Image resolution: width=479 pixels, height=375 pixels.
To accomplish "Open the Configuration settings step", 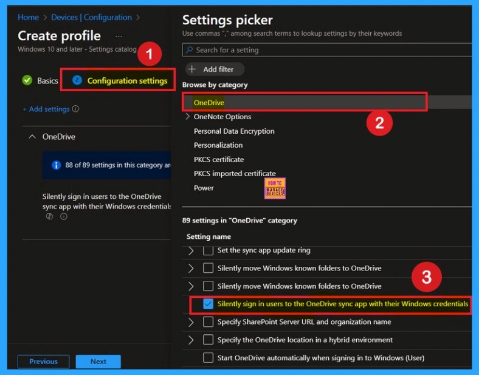I will (x=120, y=81).
